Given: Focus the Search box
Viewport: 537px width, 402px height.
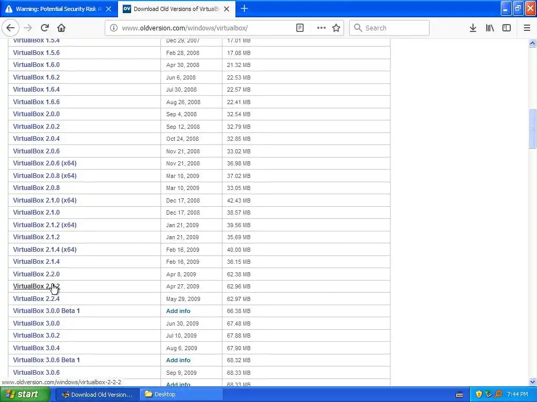Looking at the screenshot, I should click(389, 28).
